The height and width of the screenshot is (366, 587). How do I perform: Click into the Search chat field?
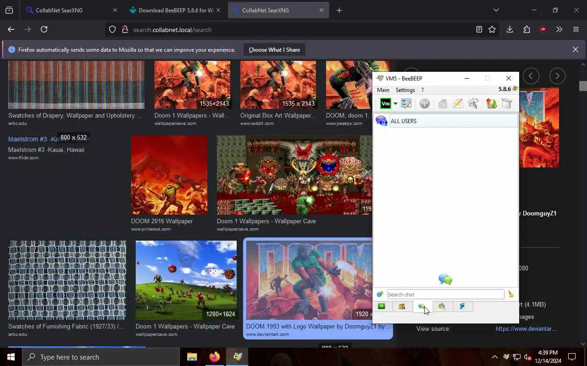[x=445, y=295]
